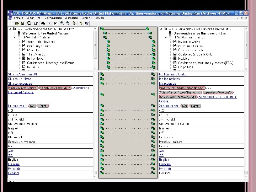Click the Ir a recursos link segment
256x192 pixels.
[x=167, y=83]
